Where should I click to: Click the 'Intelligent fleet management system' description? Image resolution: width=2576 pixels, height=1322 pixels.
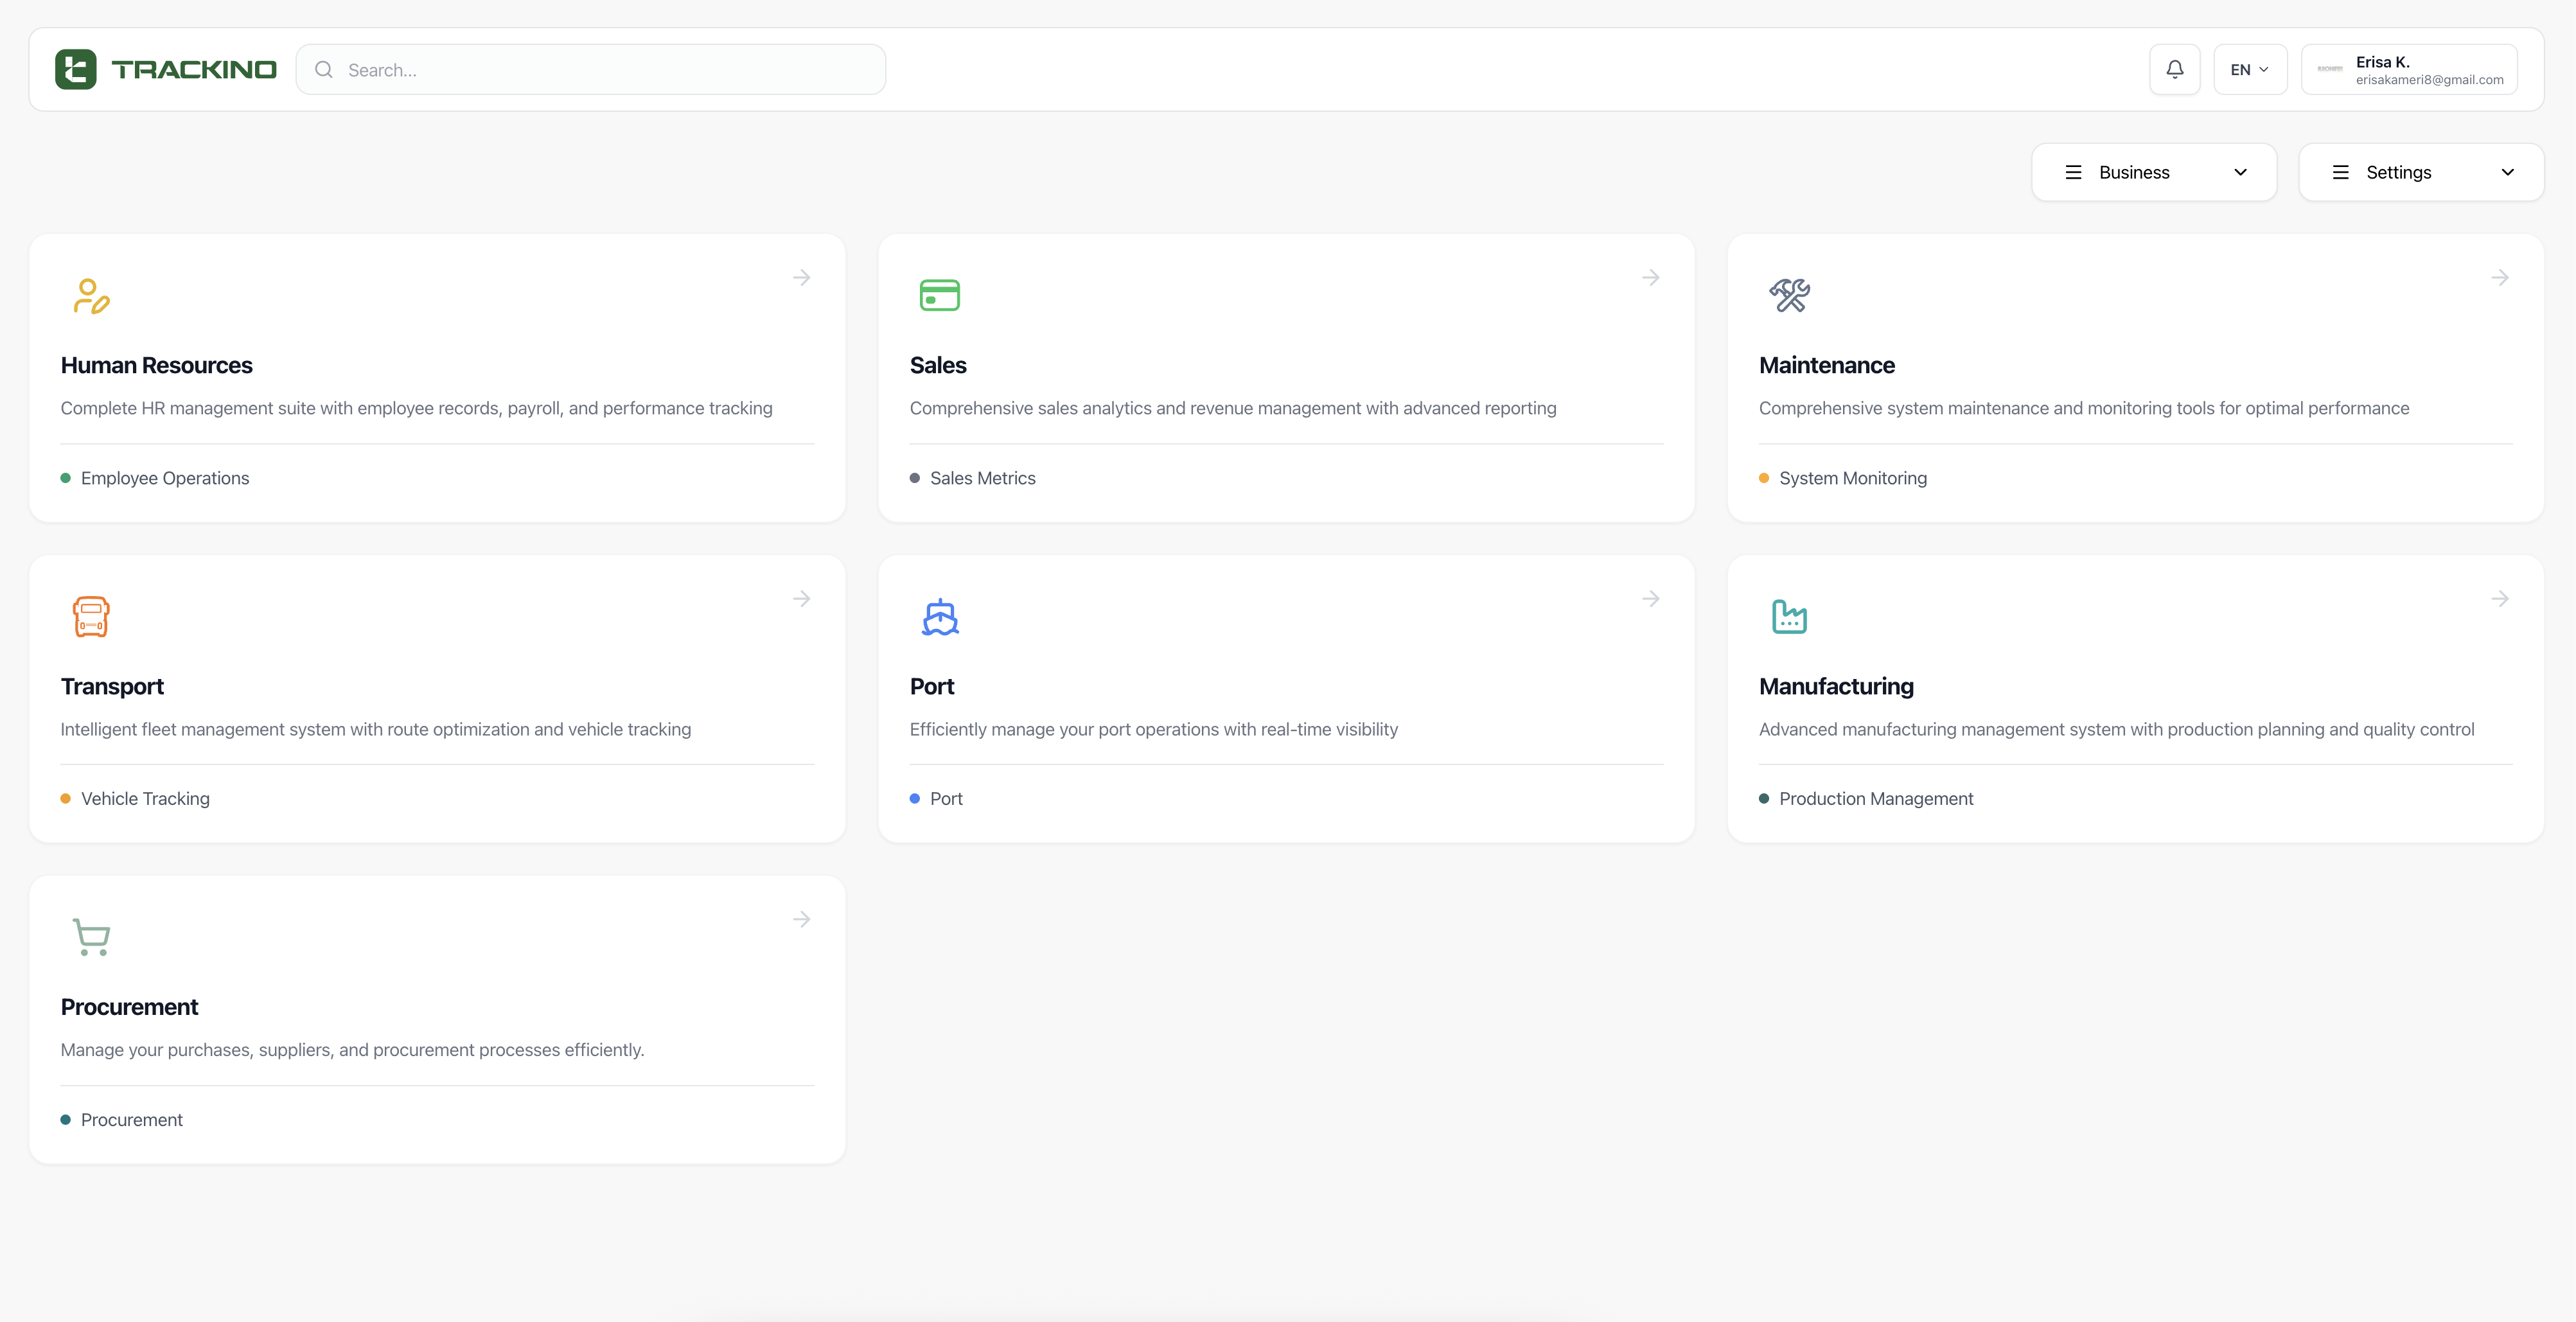[x=376, y=729]
